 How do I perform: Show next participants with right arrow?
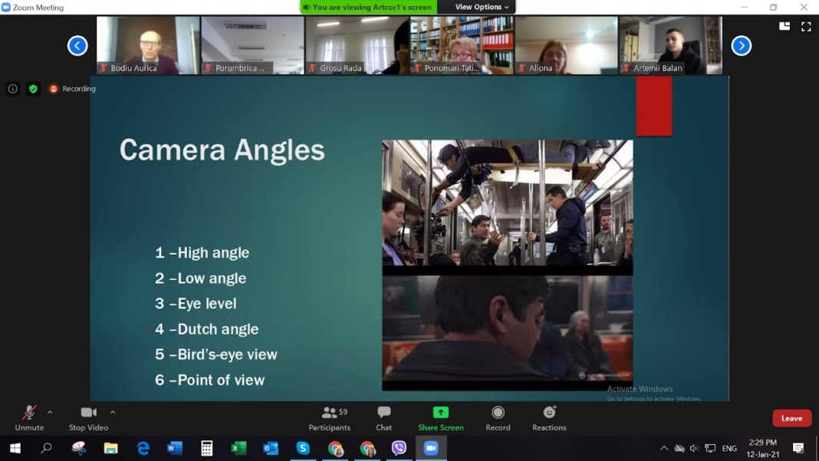pos(742,45)
